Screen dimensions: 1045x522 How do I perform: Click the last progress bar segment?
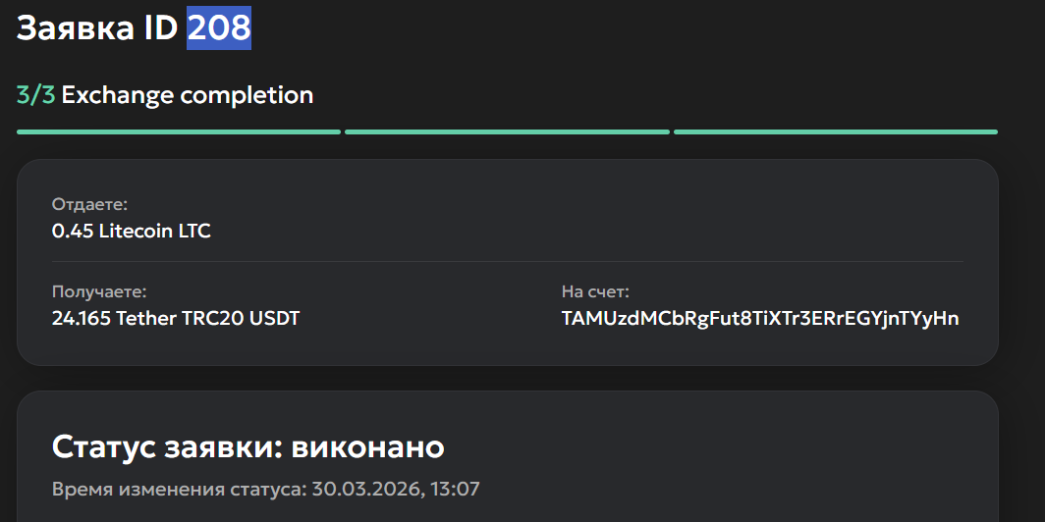pos(835,131)
